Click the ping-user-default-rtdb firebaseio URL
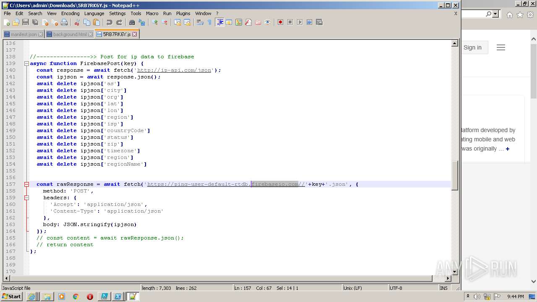This screenshot has height=302, width=537. pos(226,184)
